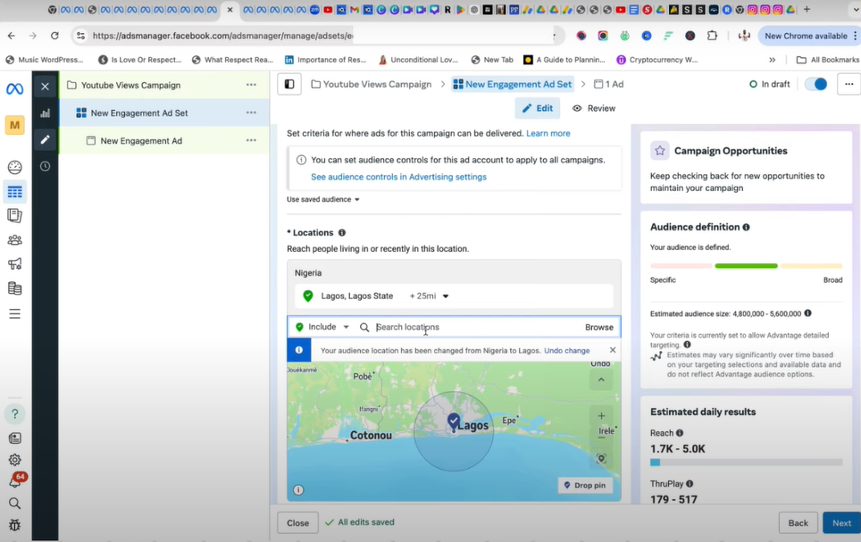Close the campaign tree panel with X
Image resolution: width=861 pixels, height=542 pixels.
click(45, 87)
